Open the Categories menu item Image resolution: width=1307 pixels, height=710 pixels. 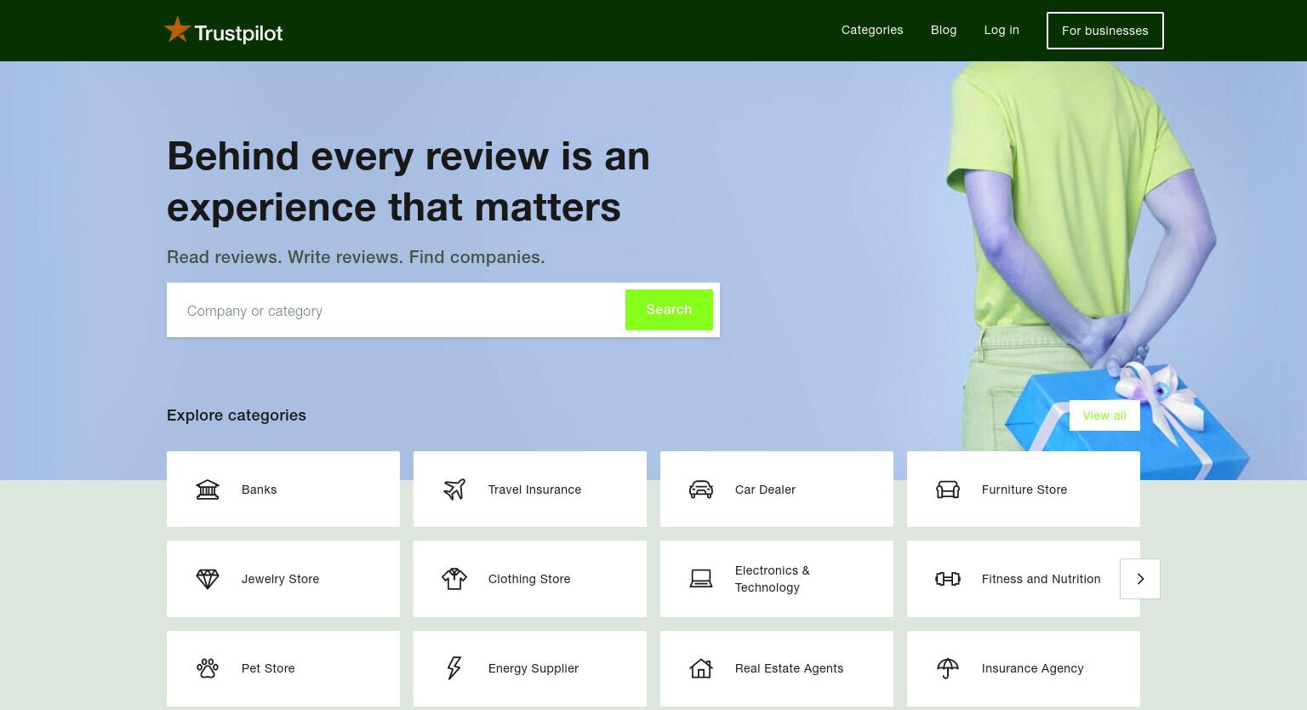[x=872, y=30]
